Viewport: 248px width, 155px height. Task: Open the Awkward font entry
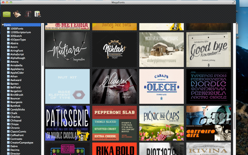[x=16, y=80]
